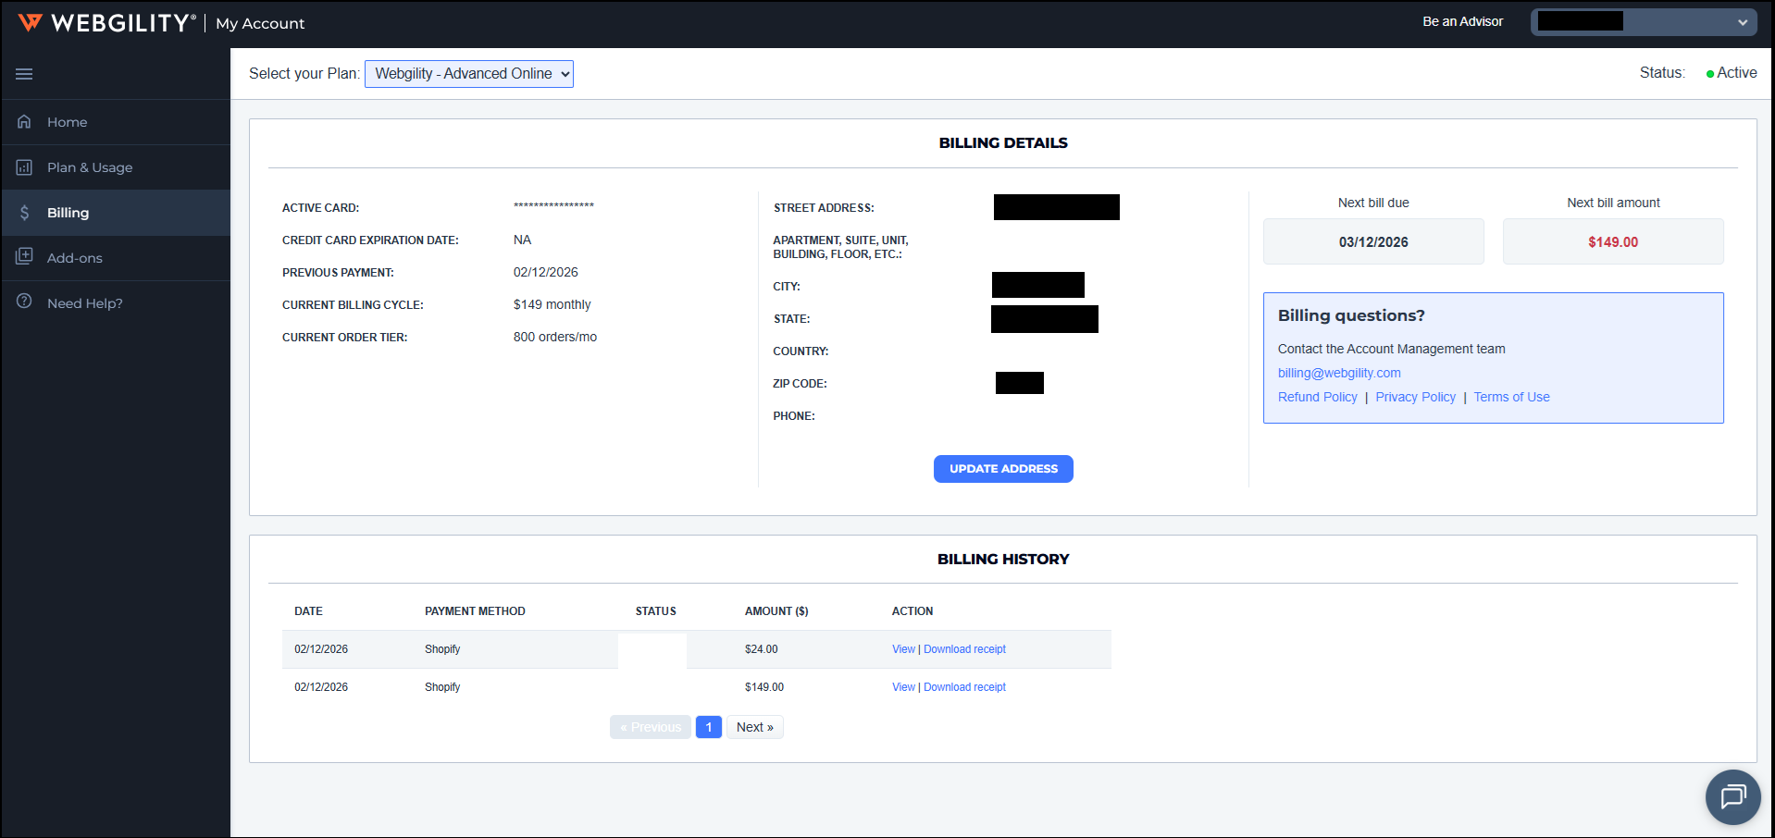View the $24.00 payment entry
The image size is (1775, 838).
(903, 649)
